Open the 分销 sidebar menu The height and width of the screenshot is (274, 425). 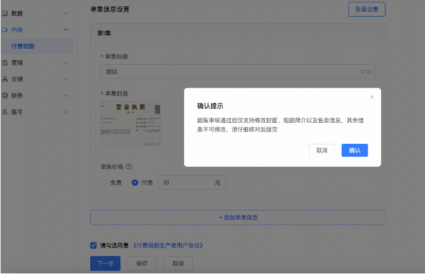(37, 79)
